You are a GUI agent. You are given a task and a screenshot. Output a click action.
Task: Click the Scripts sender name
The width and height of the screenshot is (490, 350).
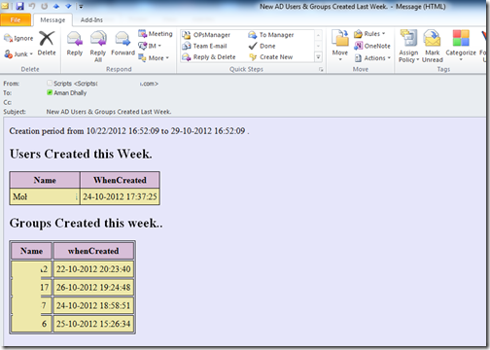[62, 84]
